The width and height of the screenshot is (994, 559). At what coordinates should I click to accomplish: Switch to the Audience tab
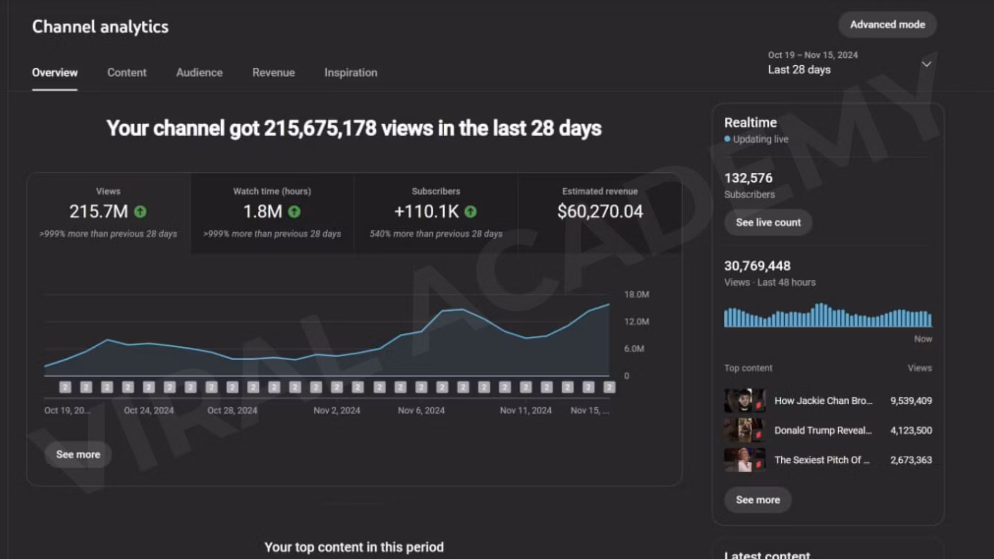coord(199,72)
